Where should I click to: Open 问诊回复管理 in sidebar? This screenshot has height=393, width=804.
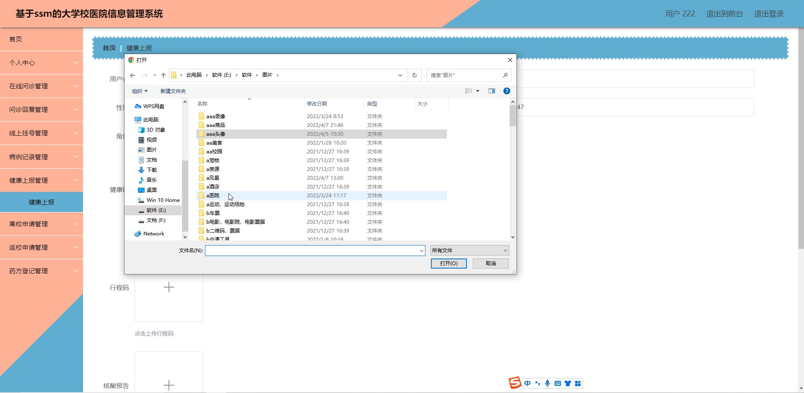[41, 110]
